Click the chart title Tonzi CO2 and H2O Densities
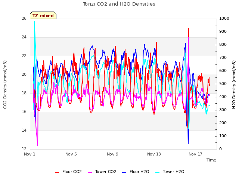This screenshot has width=239, height=179. [x=119, y=4]
